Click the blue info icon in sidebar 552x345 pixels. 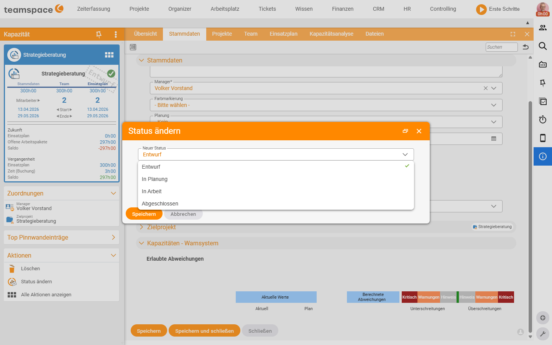(x=543, y=156)
